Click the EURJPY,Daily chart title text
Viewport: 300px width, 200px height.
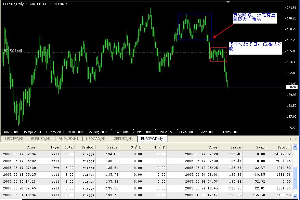pyautogui.click(x=13, y=4)
